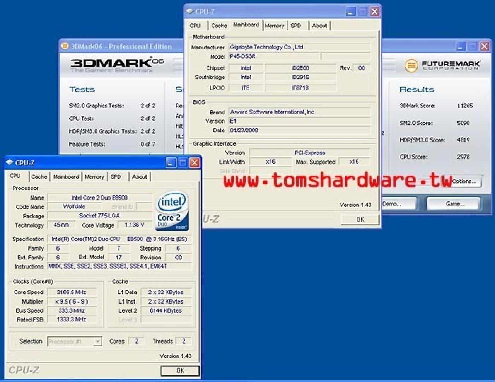Minimize the Mainboard CPU-Z window
The image size is (495, 382).
[350, 12]
